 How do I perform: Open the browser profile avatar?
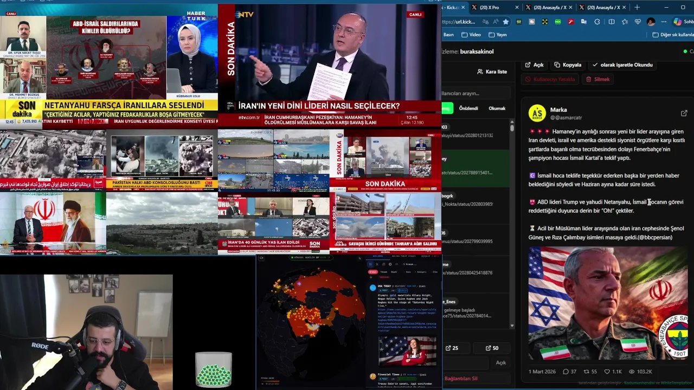click(651, 22)
